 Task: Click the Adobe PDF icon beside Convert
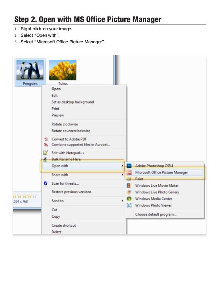[x=46, y=139]
